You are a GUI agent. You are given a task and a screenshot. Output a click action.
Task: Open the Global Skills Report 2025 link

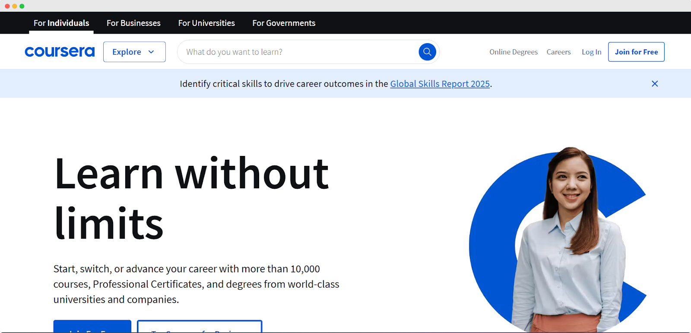(x=440, y=84)
